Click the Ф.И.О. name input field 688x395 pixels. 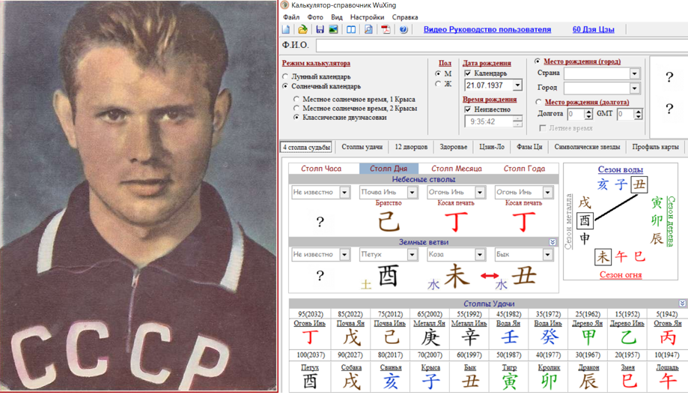(501, 45)
